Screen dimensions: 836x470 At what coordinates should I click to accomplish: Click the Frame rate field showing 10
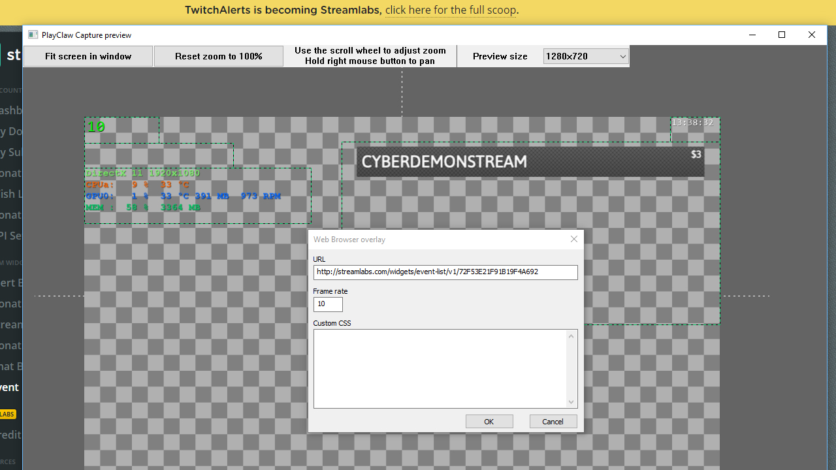pyautogui.click(x=327, y=304)
